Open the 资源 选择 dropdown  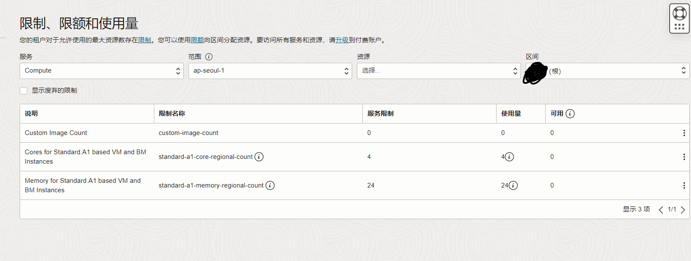pyautogui.click(x=438, y=71)
